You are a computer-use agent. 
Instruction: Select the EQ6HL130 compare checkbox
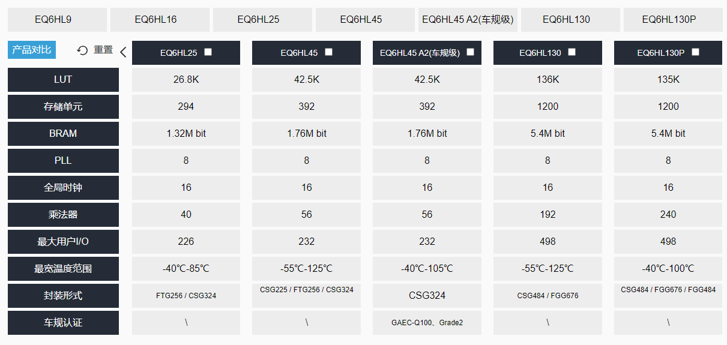pyautogui.click(x=572, y=52)
